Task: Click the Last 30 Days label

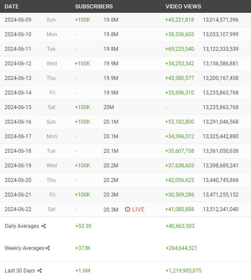Action: click(20, 271)
